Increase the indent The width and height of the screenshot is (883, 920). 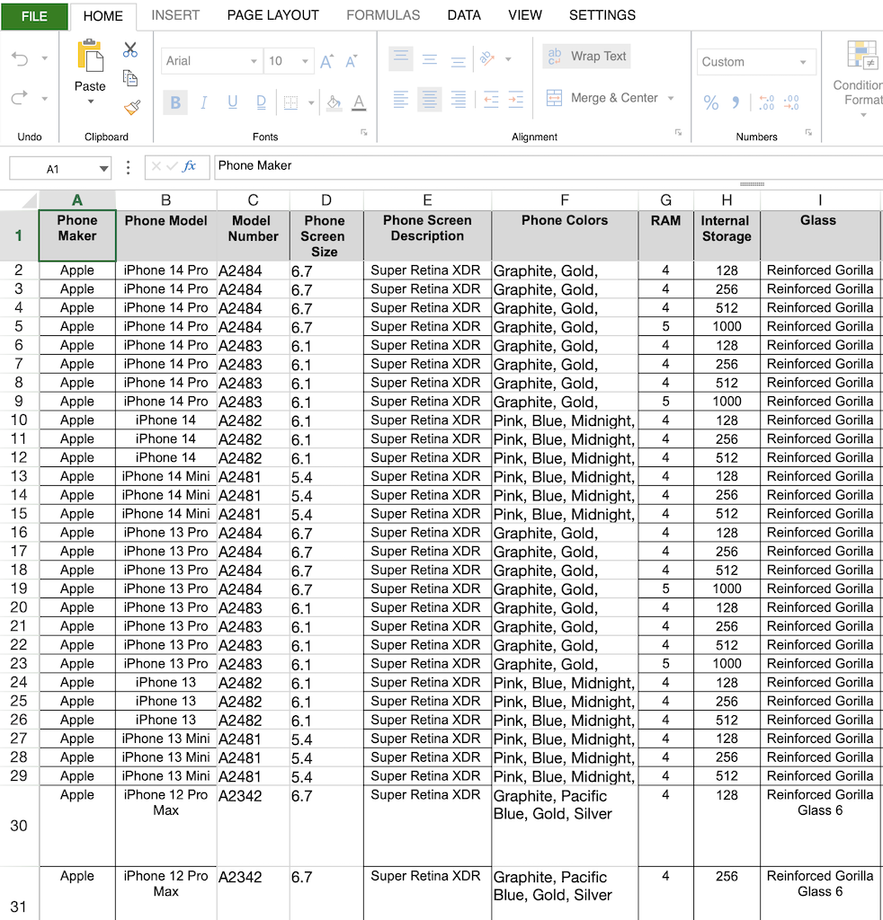pos(515,99)
